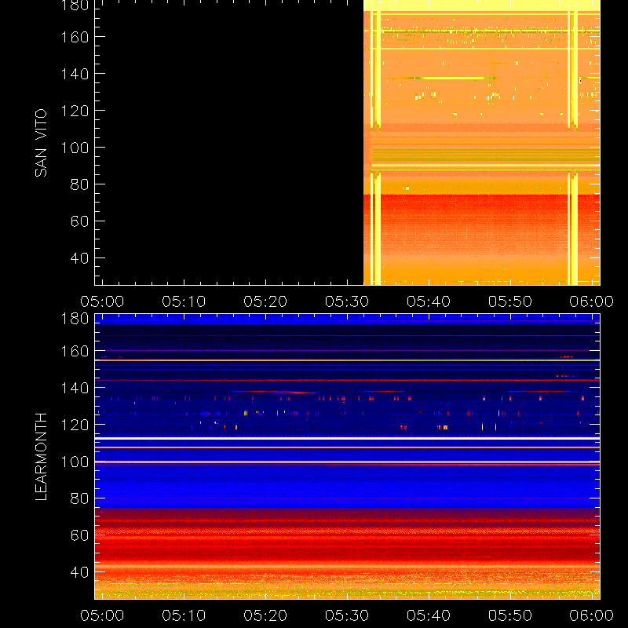
Task: Click 06:00 time label under Learmonth plot
Action: point(592,615)
